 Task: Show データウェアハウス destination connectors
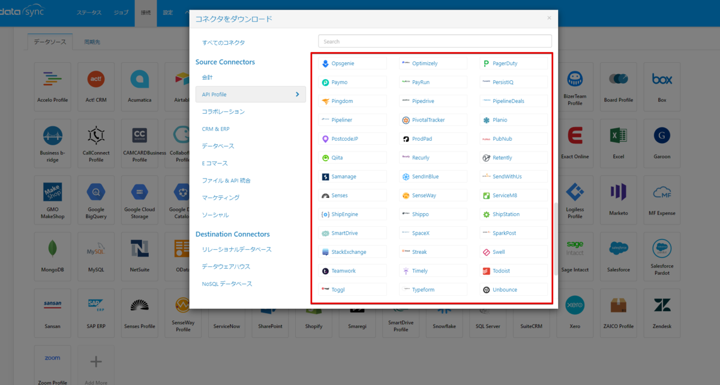click(226, 266)
